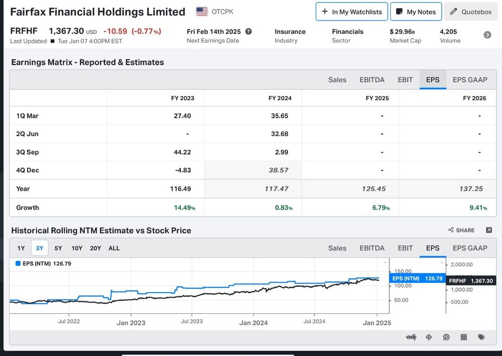Screen dimensions: 502x356
Task: Expand the chart with the arrow icon
Action: tap(488, 230)
